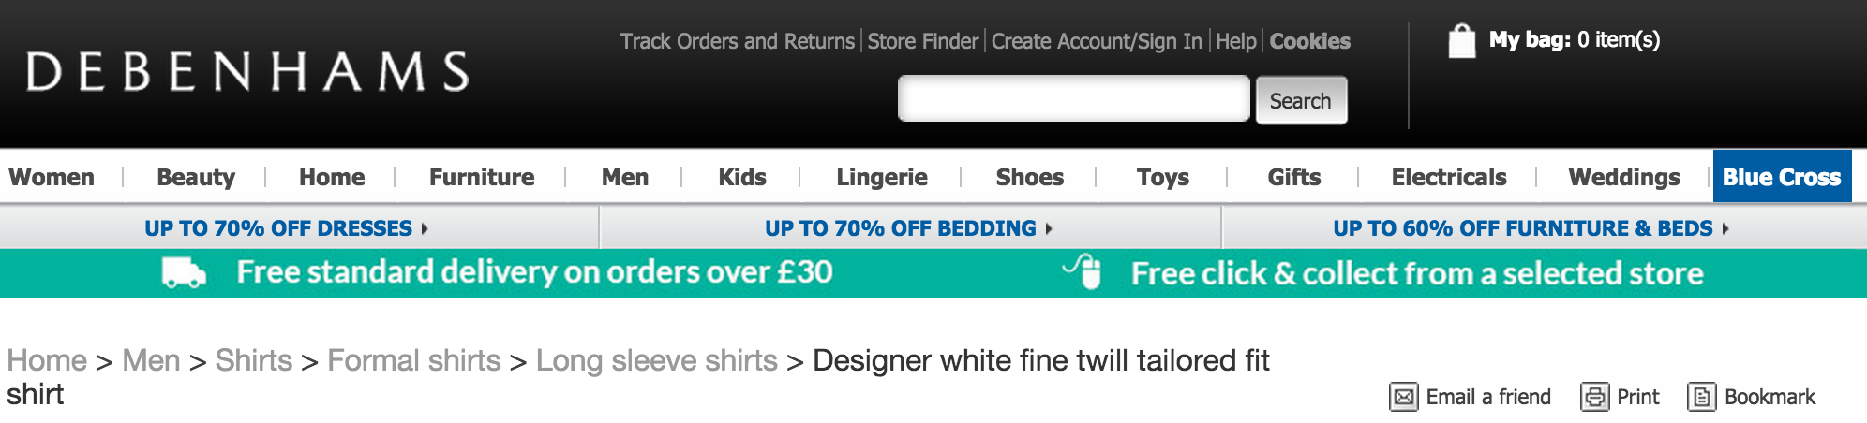Open Track Orders and Returns link
Viewport: 1867px width, 423px height.
pos(737,41)
